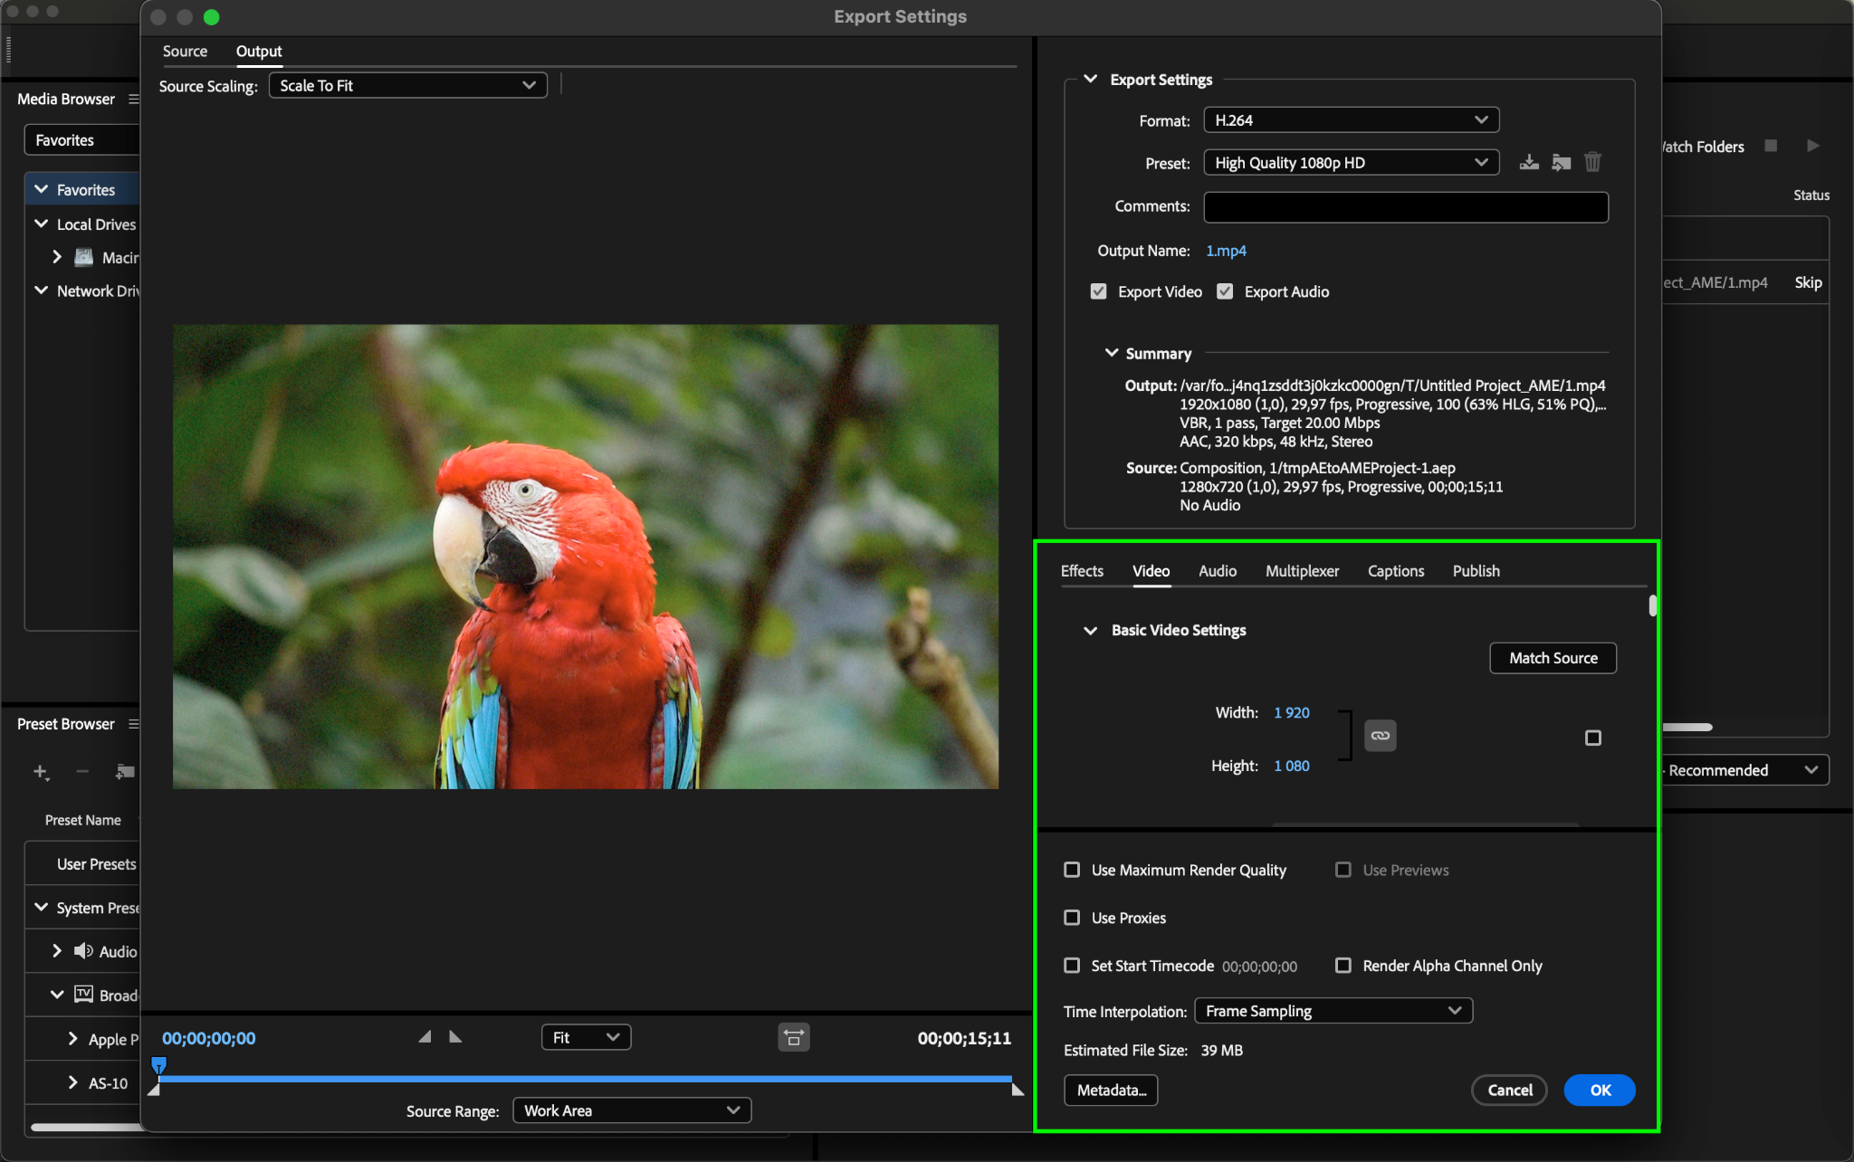Click the Save Preset icon
This screenshot has height=1162, width=1854.
pos(1529,163)
